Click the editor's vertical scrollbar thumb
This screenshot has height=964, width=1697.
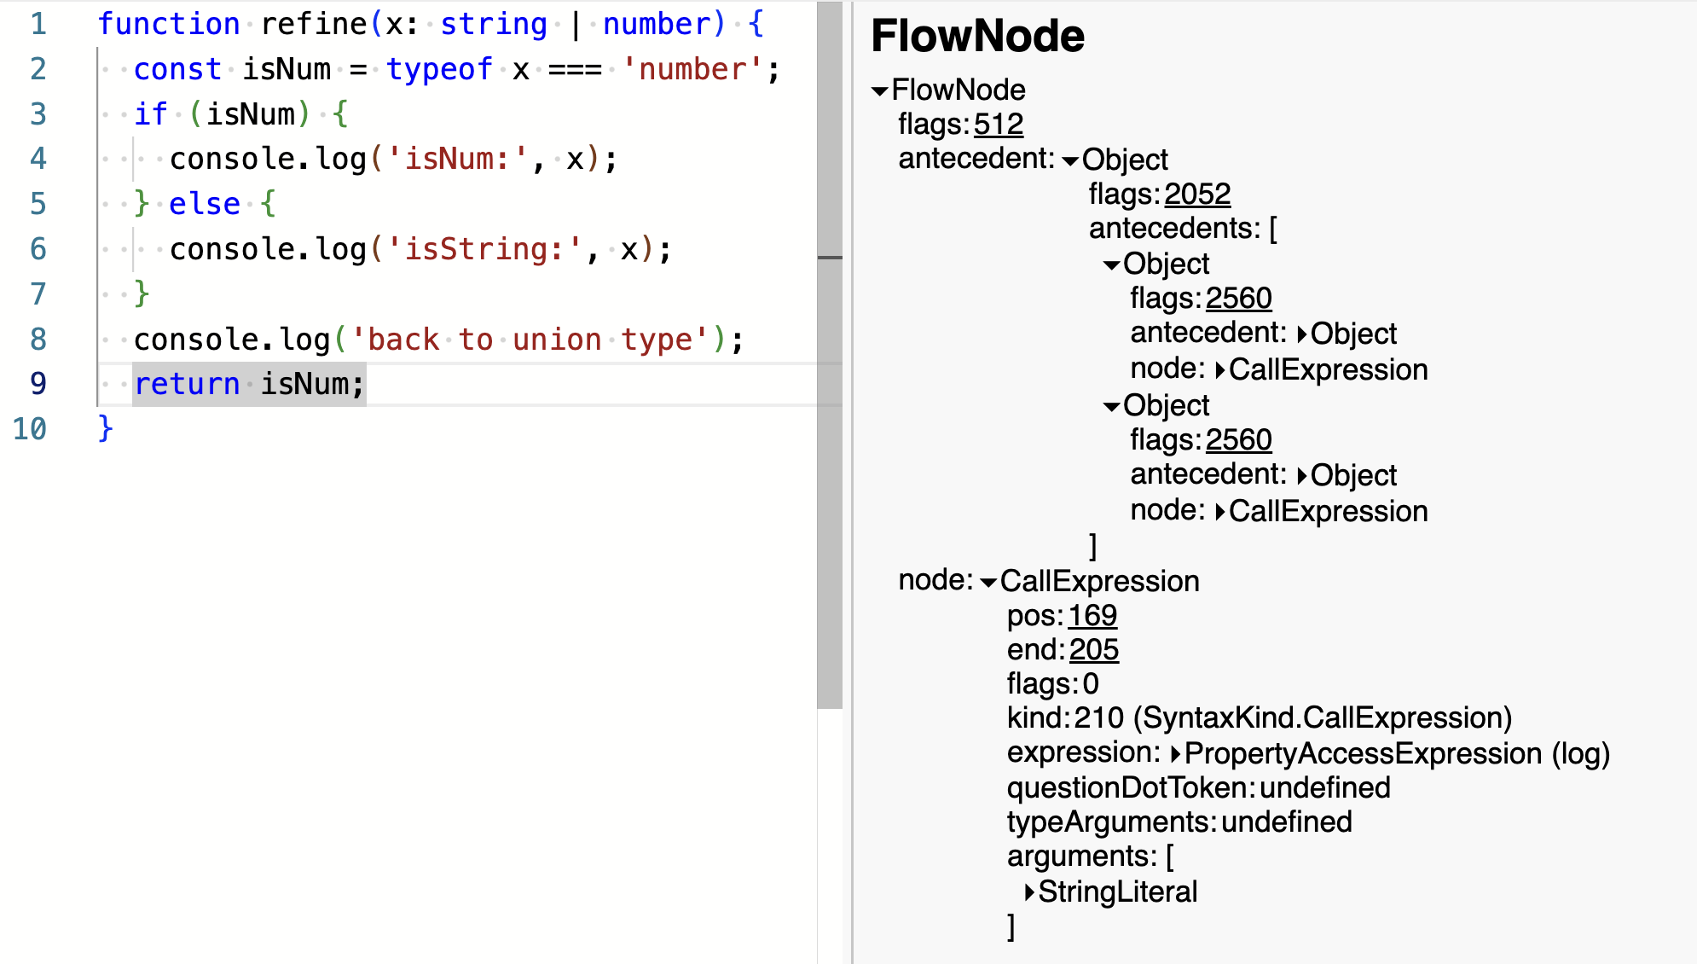tap(830, 354)
